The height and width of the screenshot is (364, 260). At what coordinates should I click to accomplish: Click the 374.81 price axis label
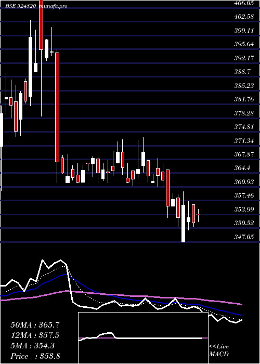(243, 127)
